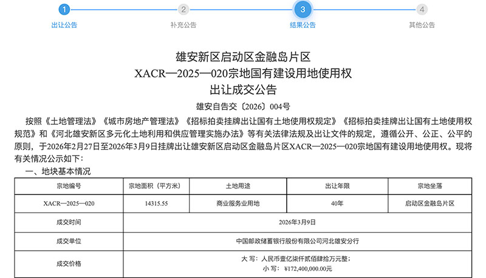Click the progress line between steps 1 and 2
This screenshot has width=486, height=278.
click(x=124, y=9)
